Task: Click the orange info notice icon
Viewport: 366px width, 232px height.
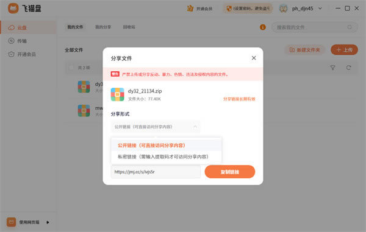Action: (x=262, y=27)
